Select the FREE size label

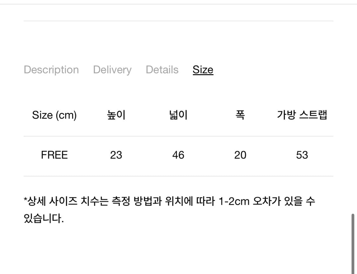(54, 155)
